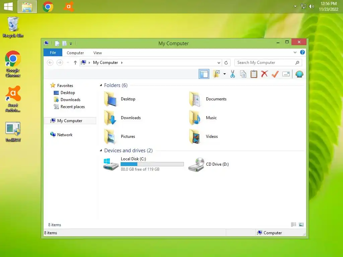Click the Copy pages icon
Screen dimensions: 343x257
click(243, 74)
